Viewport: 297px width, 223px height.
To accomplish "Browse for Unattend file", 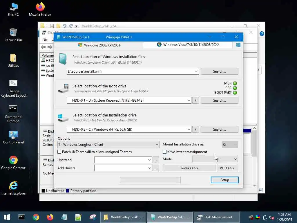I will [156, 160].
